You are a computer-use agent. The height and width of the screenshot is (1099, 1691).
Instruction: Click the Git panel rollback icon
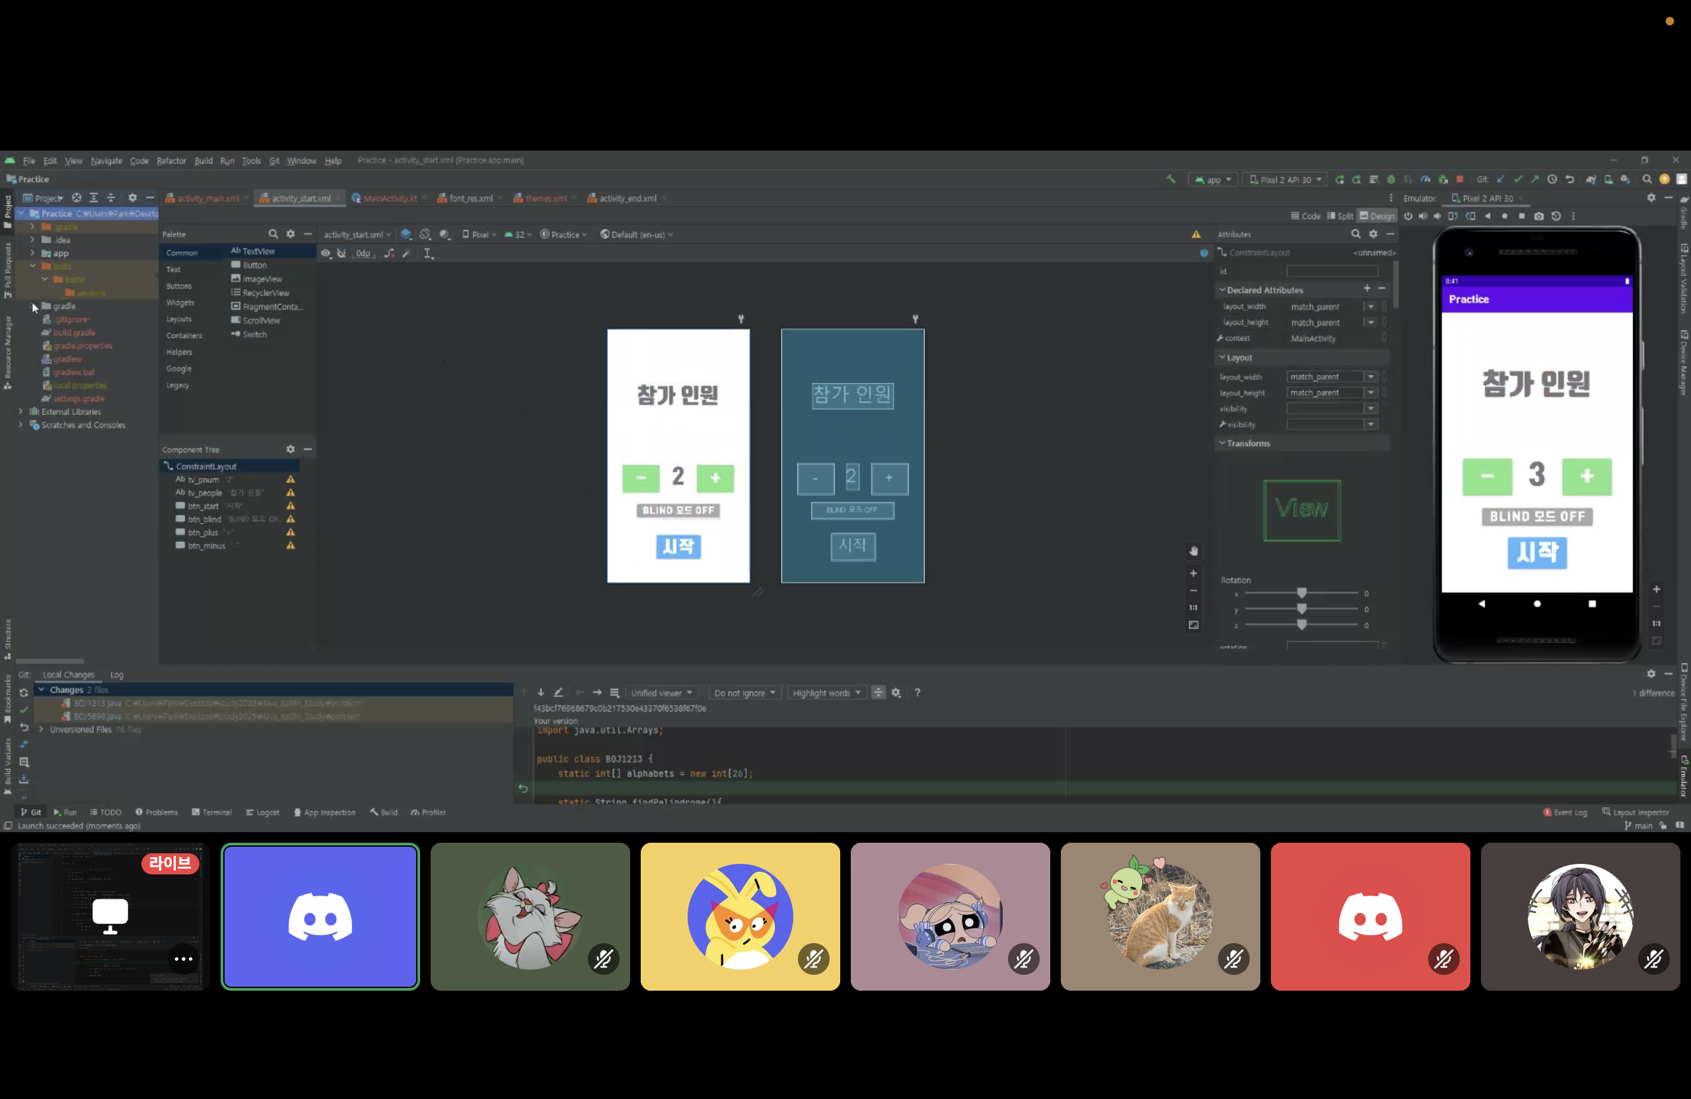click(x=23, y=727)
